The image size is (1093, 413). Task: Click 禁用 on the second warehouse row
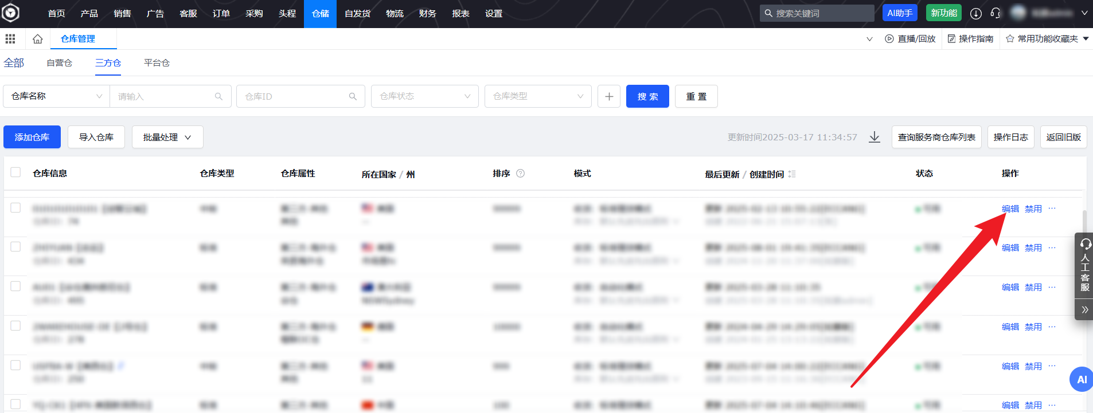tap(1033, 247)
